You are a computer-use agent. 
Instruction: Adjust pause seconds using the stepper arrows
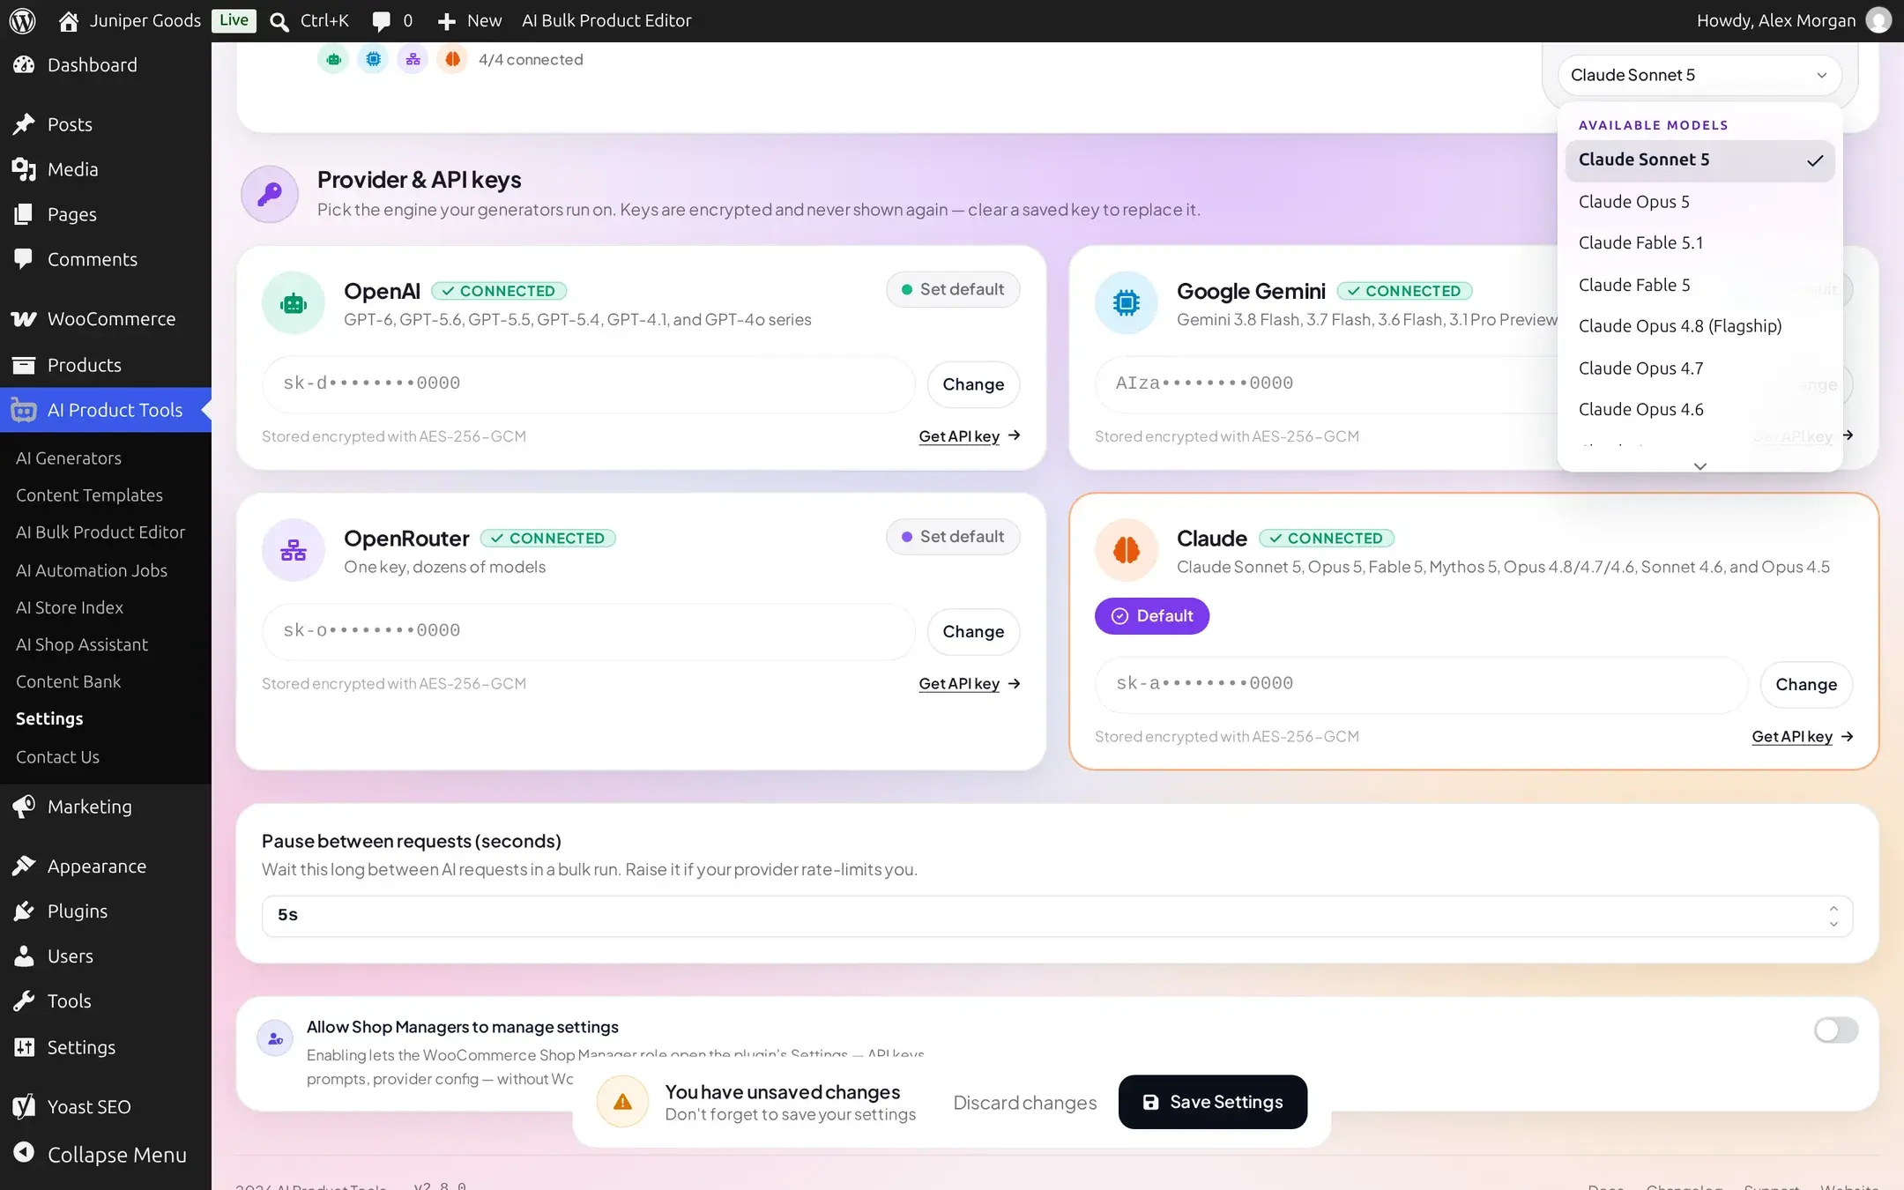[x=1833, y=916]
